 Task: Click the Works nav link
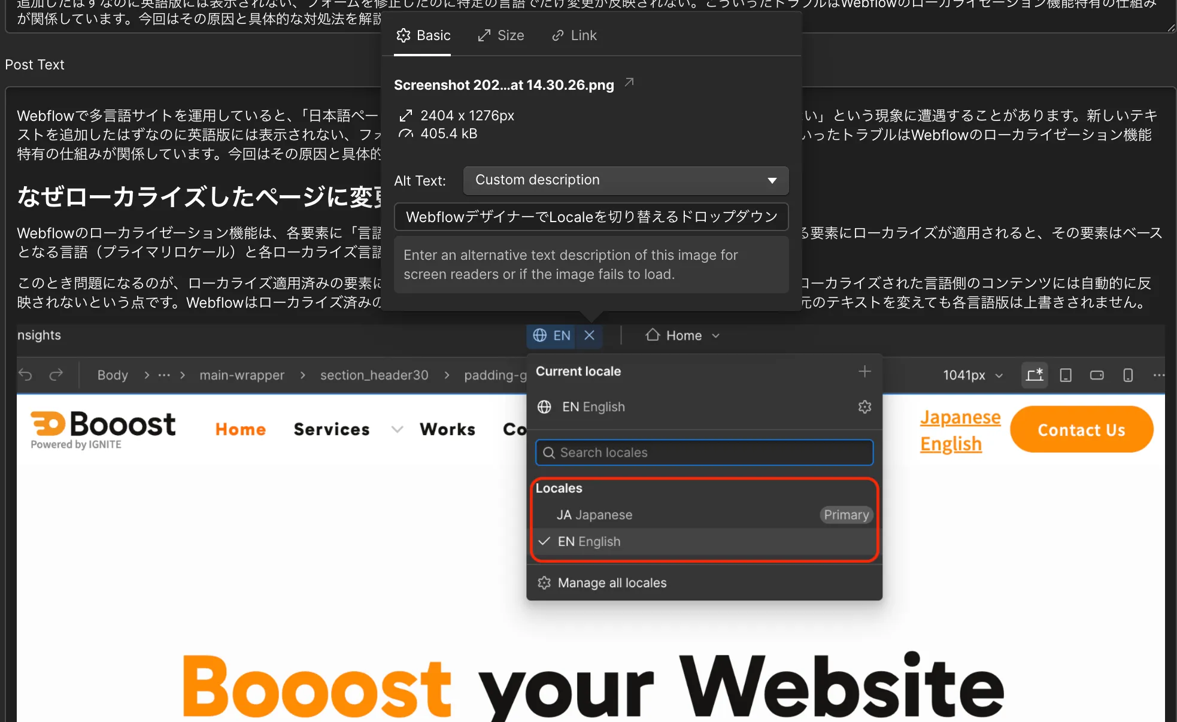click(x=447, y=429)
